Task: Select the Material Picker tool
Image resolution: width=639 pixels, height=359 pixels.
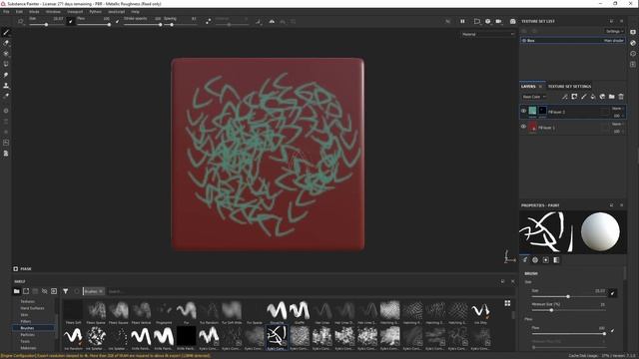Action: tap(6, 96)
